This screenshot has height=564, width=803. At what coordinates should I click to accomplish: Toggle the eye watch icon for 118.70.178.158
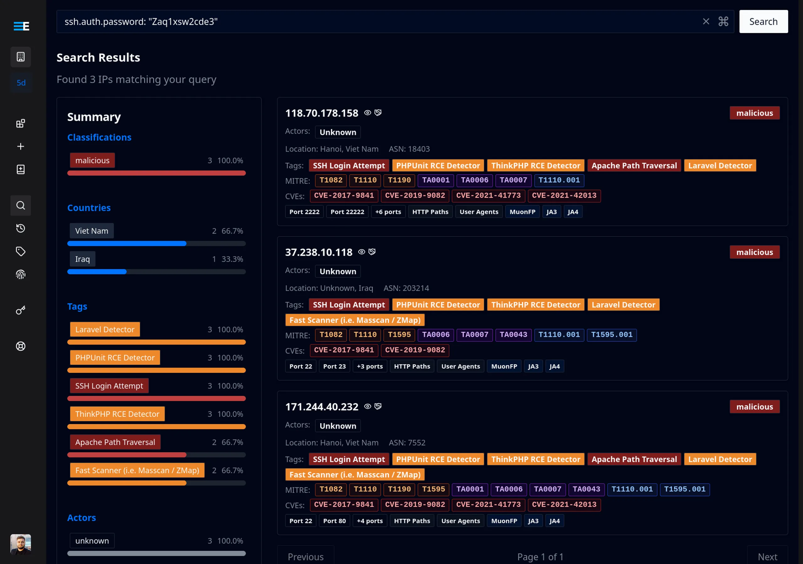point(367,112)
